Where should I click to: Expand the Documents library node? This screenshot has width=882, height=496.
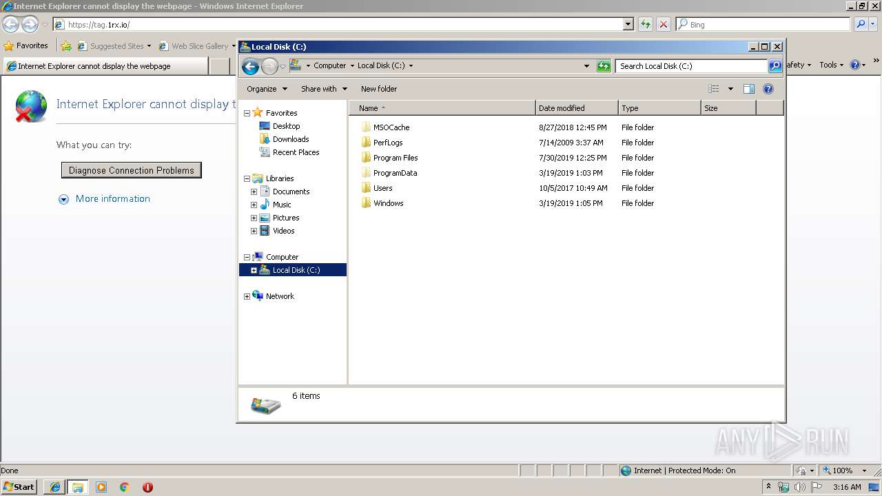[254, 192]
